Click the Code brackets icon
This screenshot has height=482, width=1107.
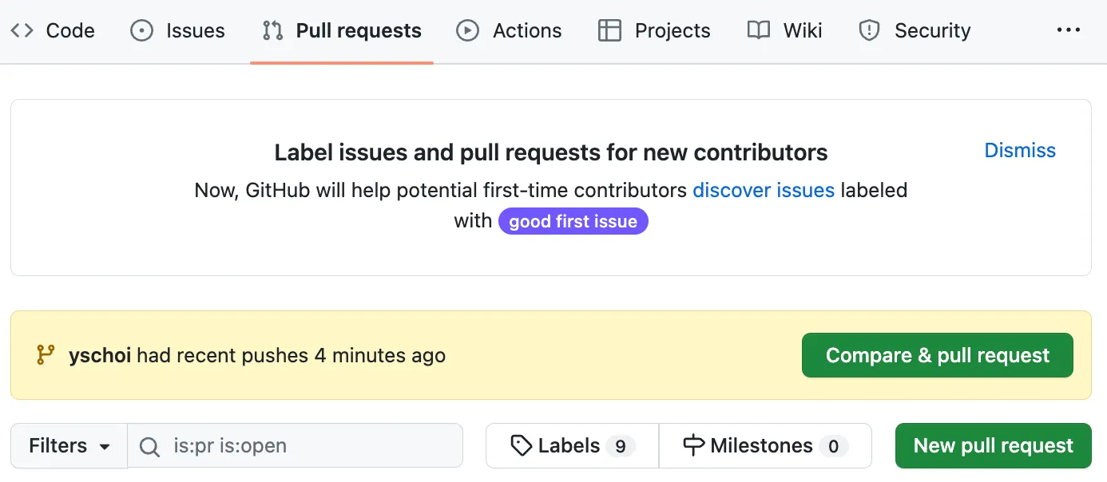click(22, 31)
